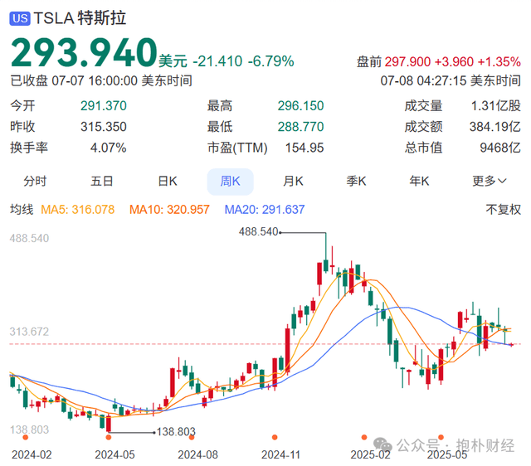This screenshot has height=466, width=531.
Task: Click the 总市值 value 9468亿
Action: (500, 148)
